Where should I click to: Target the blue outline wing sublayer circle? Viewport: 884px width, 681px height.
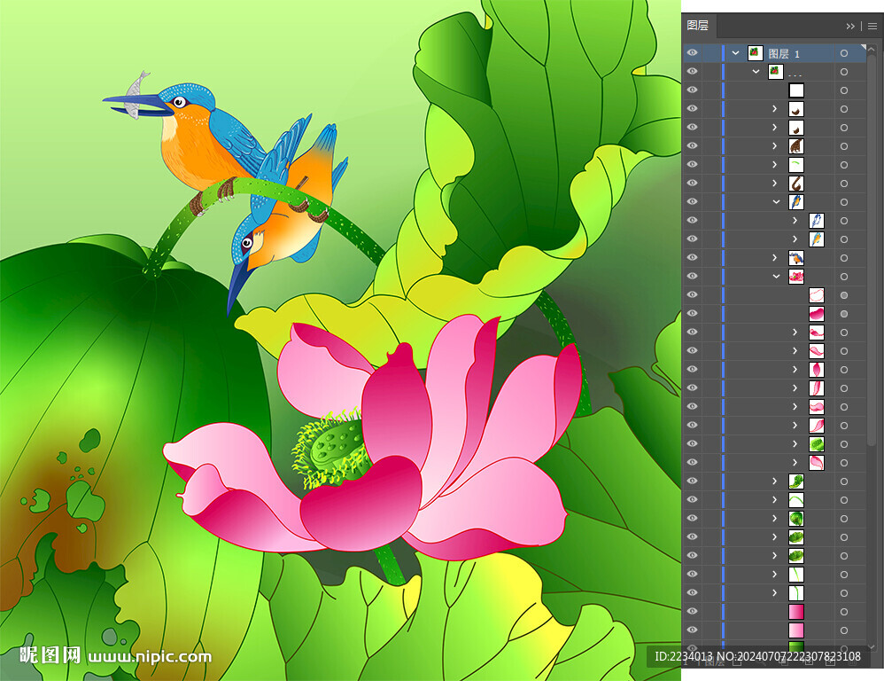[x=844, y=221]
